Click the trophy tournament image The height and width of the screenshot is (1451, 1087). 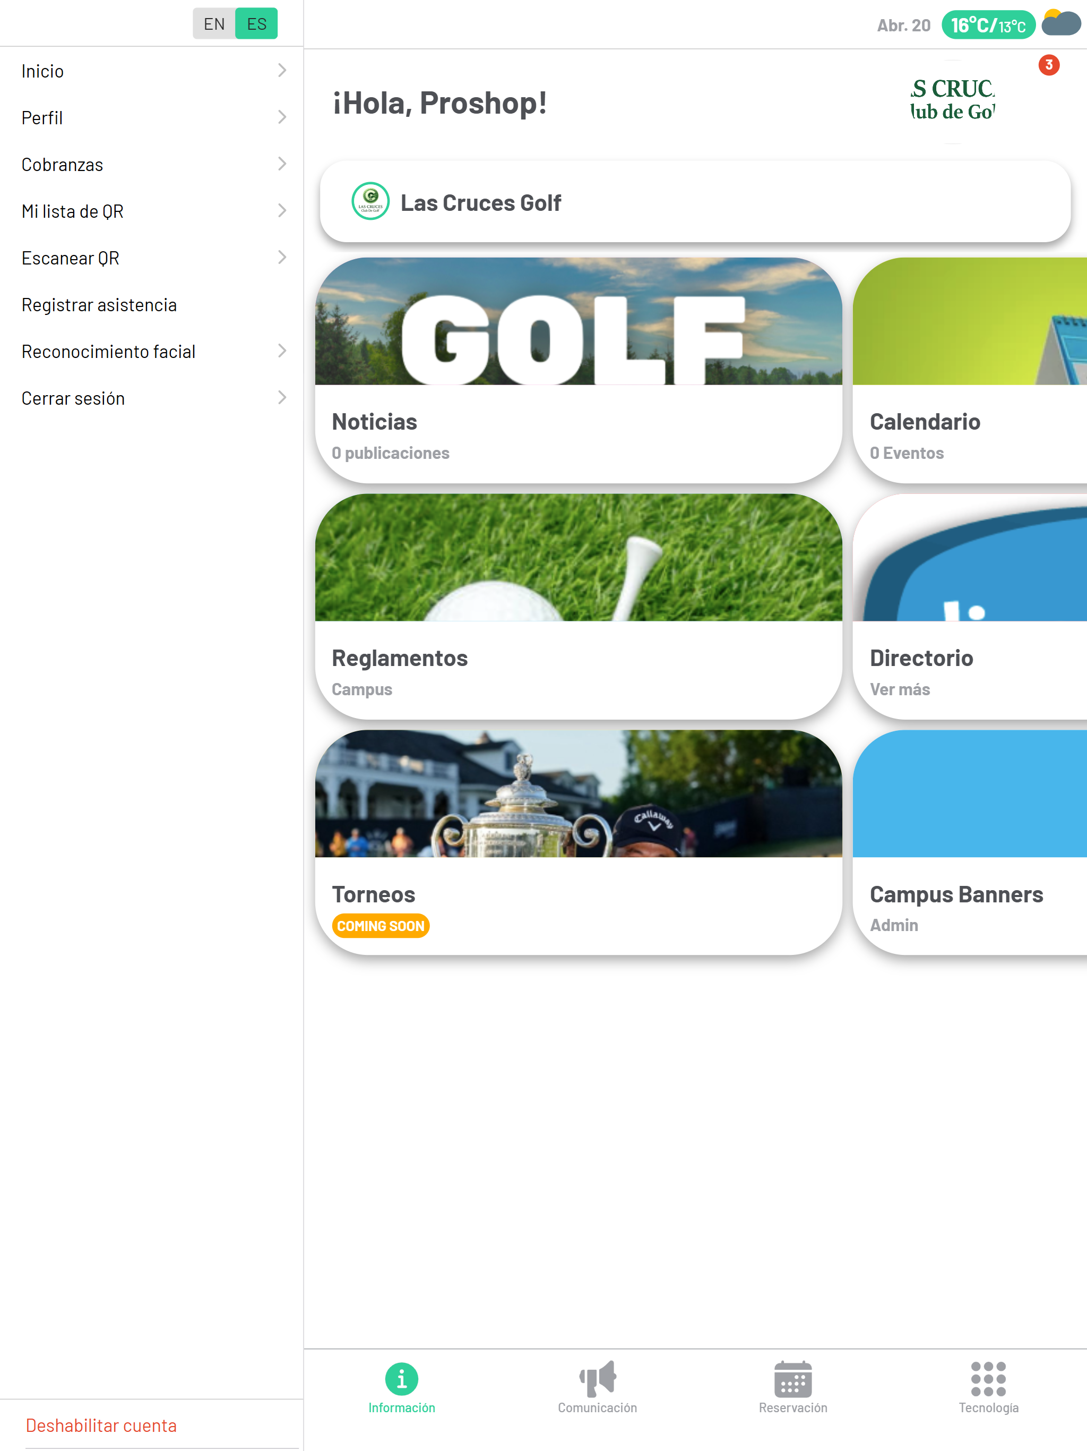point(578,793)
